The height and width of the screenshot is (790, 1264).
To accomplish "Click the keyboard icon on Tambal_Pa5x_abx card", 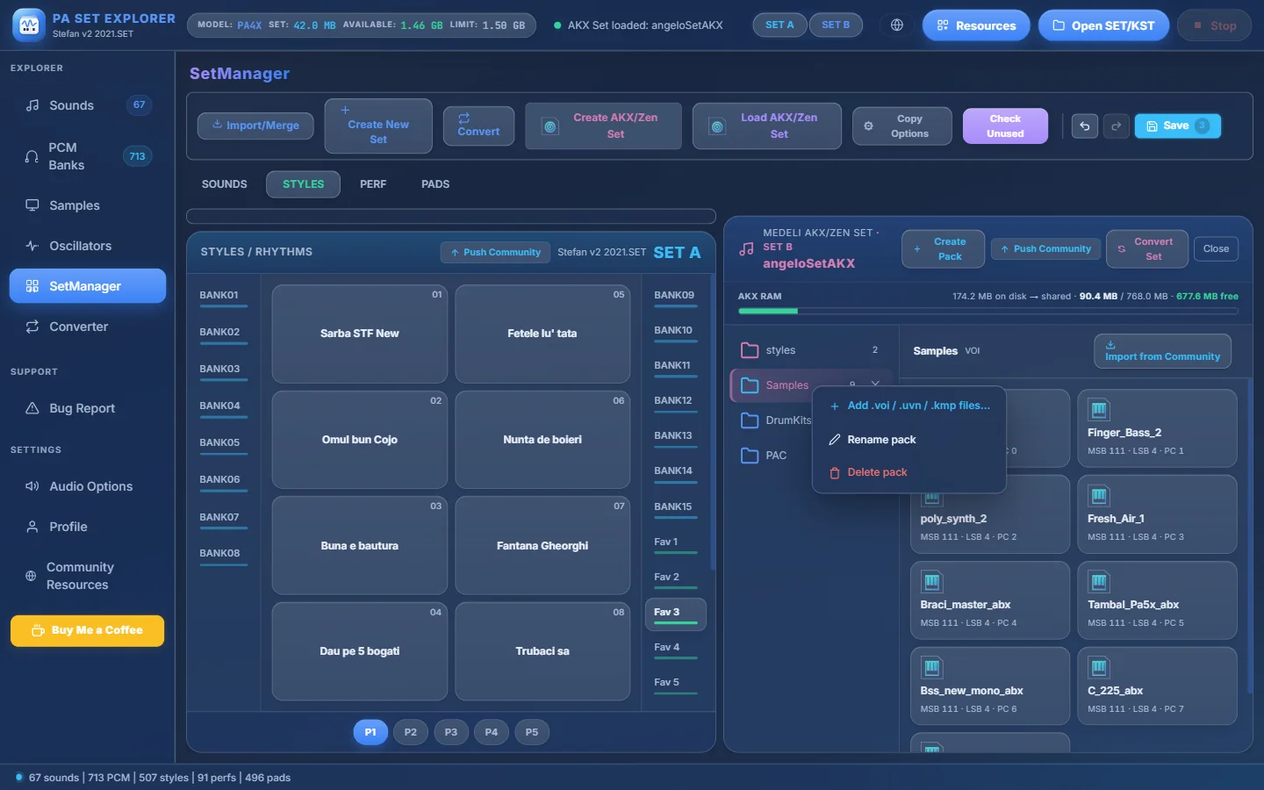I will click(1098, 582).
